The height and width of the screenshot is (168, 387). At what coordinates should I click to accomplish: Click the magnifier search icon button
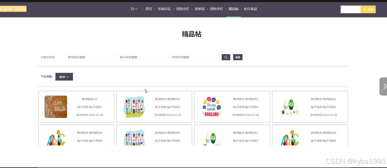pos(226,57)
